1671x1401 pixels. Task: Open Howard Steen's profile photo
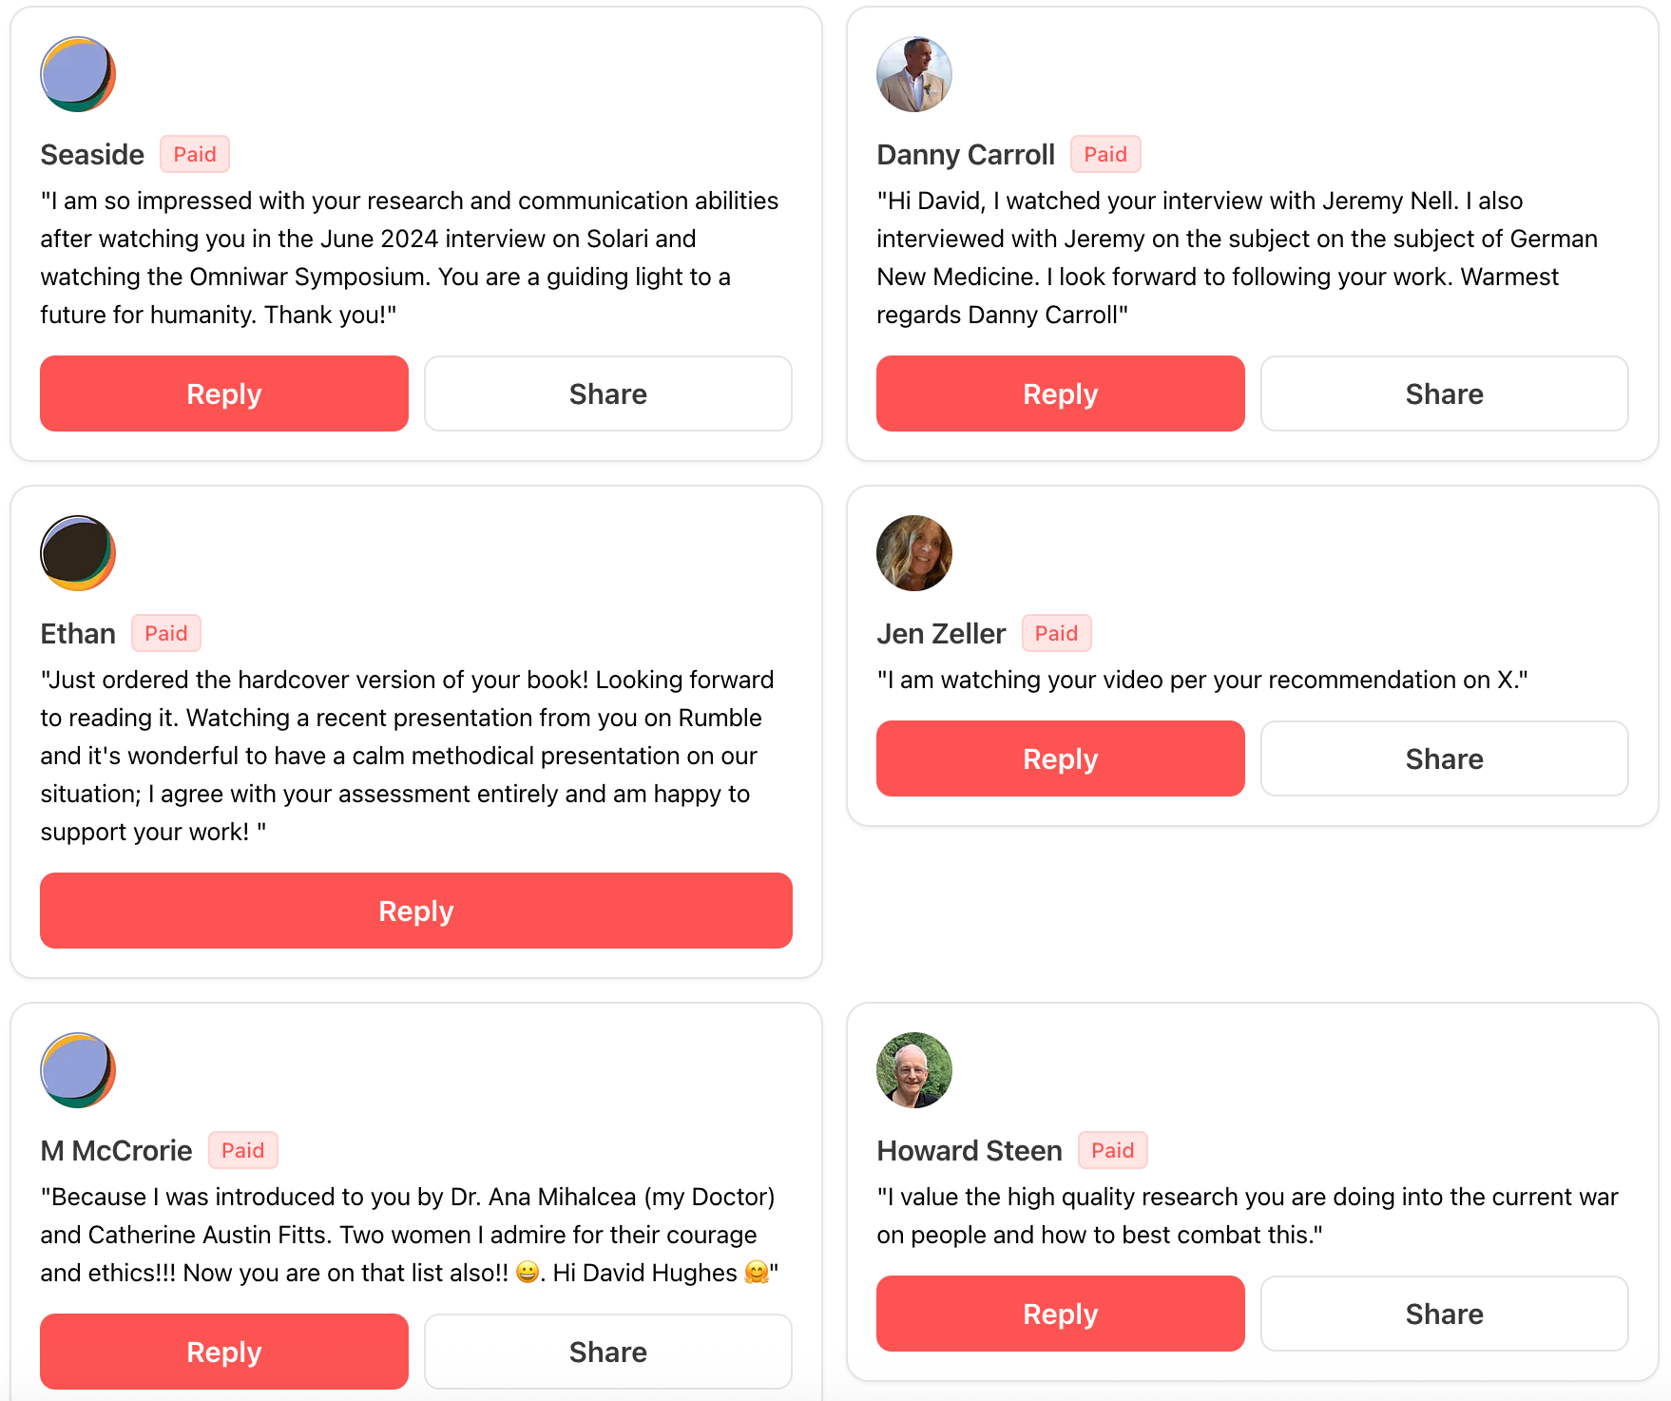(913, 1070)
